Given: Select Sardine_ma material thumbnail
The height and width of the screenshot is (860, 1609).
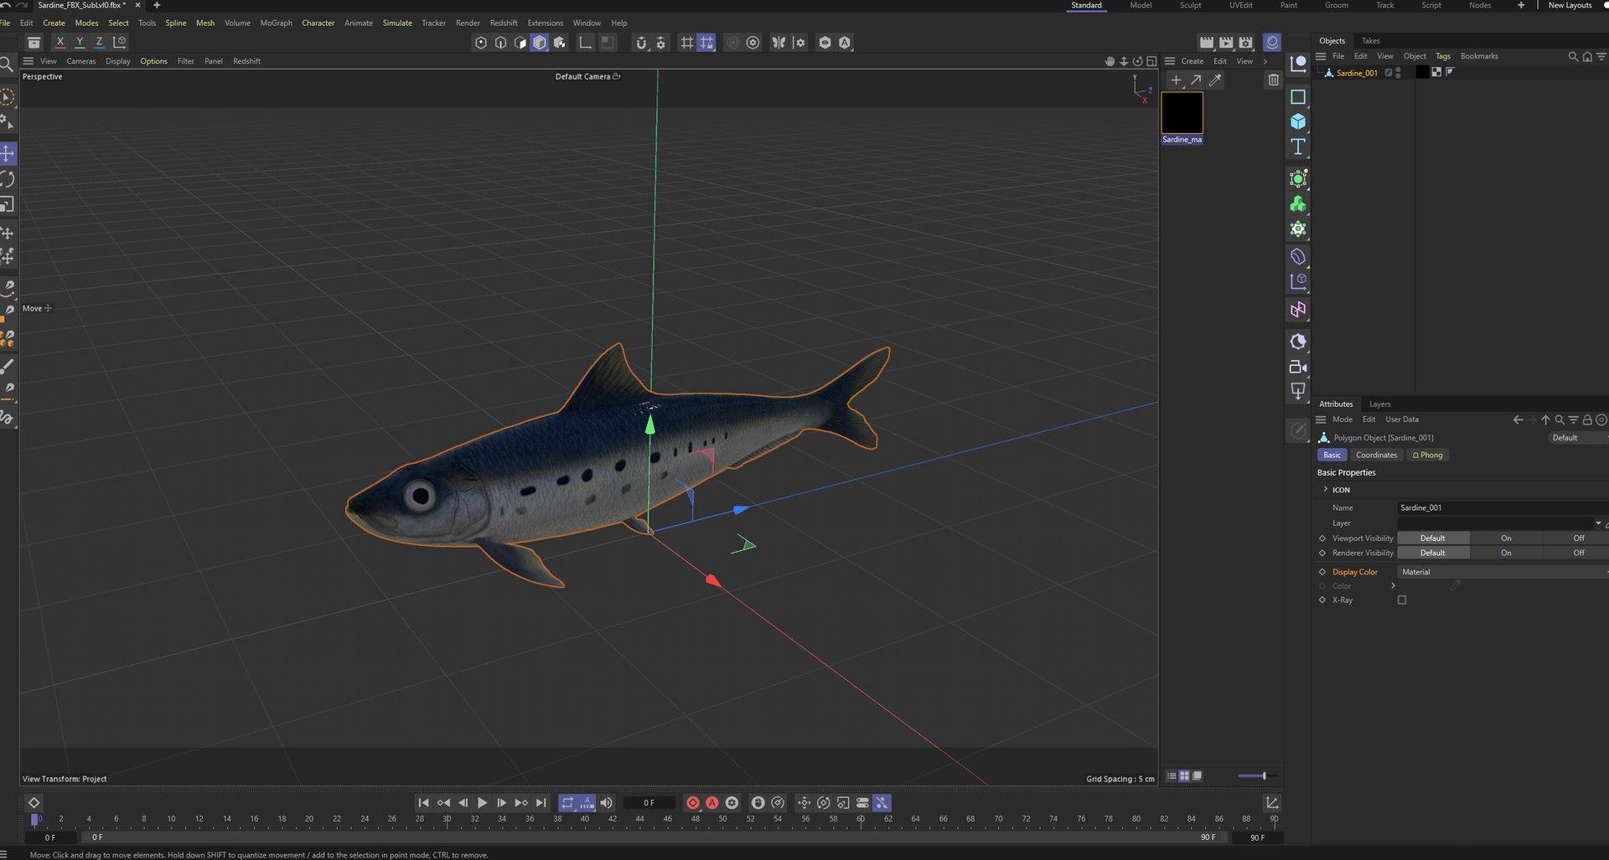Looking at the screenshot, I should tap(1182, 113).
